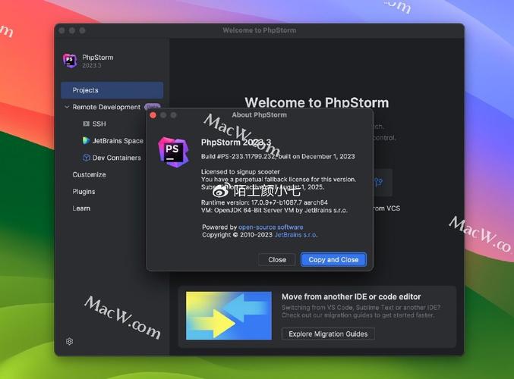Open the Remote Development entry
The width and height of the screenshot is (514, 379).
[x=106, y=107]
